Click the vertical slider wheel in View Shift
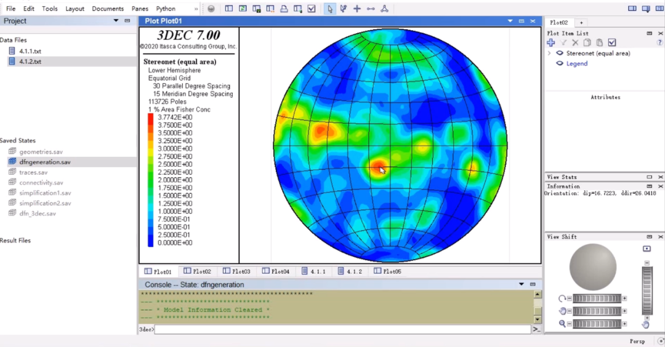This screenshot has height=347, width=665. (647, 290)
